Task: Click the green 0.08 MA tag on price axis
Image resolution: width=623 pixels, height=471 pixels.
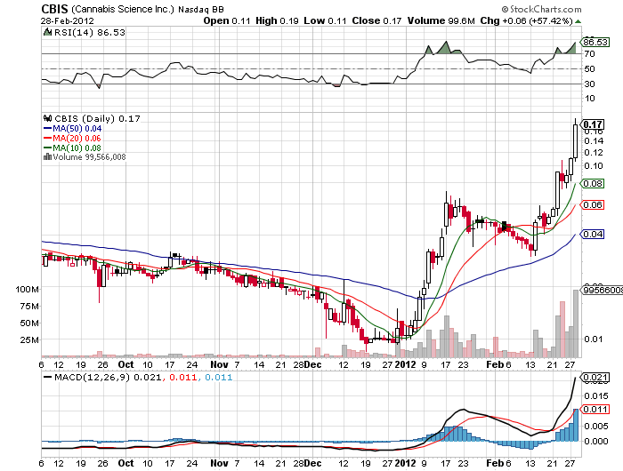Action: tap(593, 184)
